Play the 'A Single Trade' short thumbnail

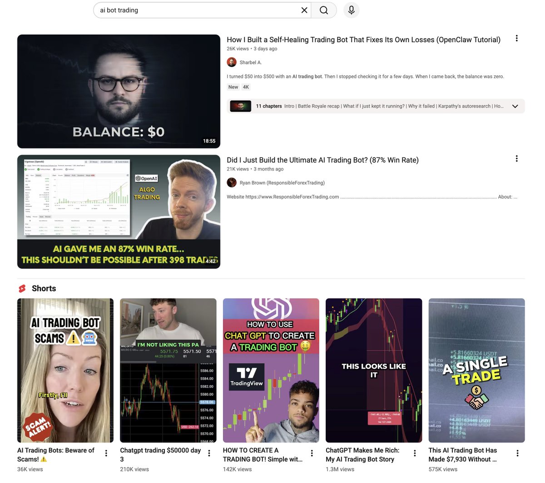[477, 370]
